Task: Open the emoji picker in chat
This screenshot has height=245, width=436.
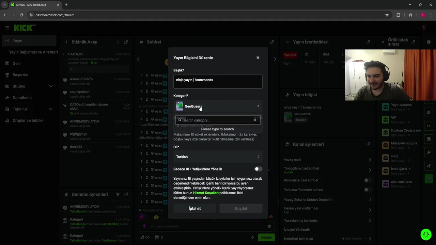Action: click(x=269, y=226)
